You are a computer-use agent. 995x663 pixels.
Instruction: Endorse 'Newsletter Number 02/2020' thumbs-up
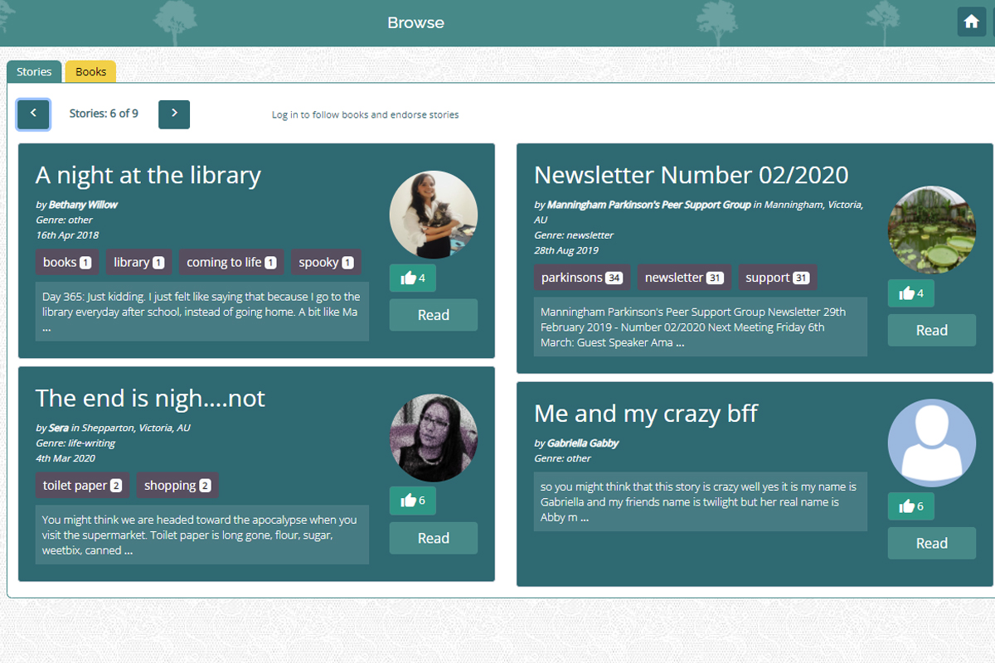[x=910, y=293]
